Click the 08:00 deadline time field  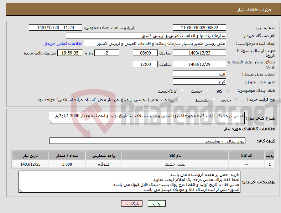pyautogui.click(x=145, y=53)
